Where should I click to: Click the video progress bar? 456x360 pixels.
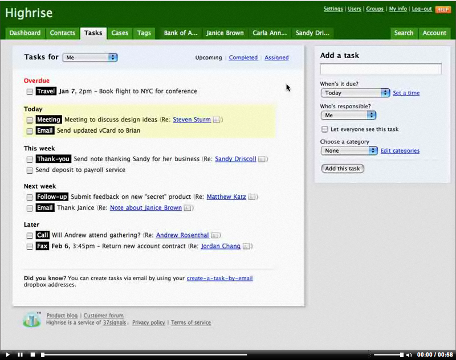pyautogui.click(x=145, y=355)
